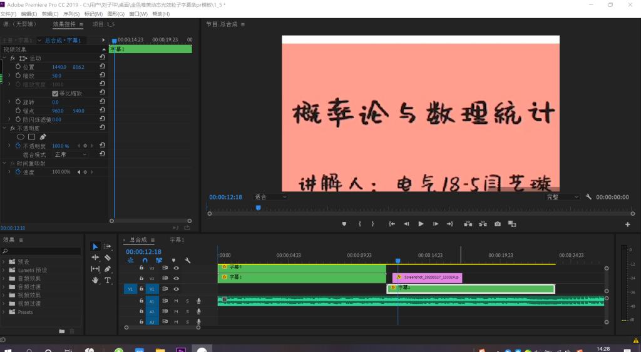Toggle the lock on track V2
This screenshot has height=352, width=641.
pos(141,278)
